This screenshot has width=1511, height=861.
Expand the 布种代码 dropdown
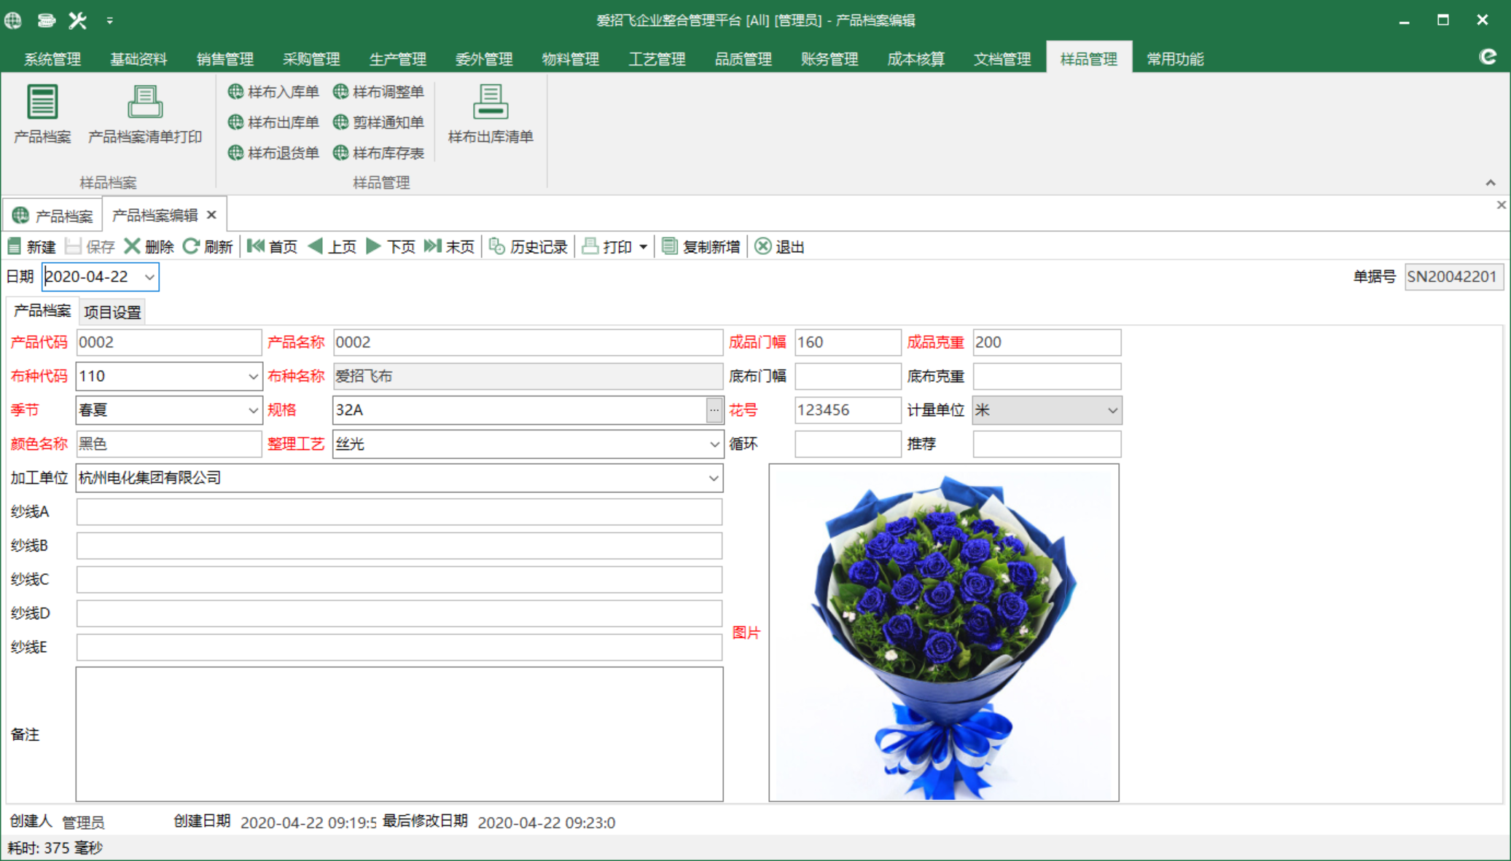pyautogui.click(x=253, y=377)
